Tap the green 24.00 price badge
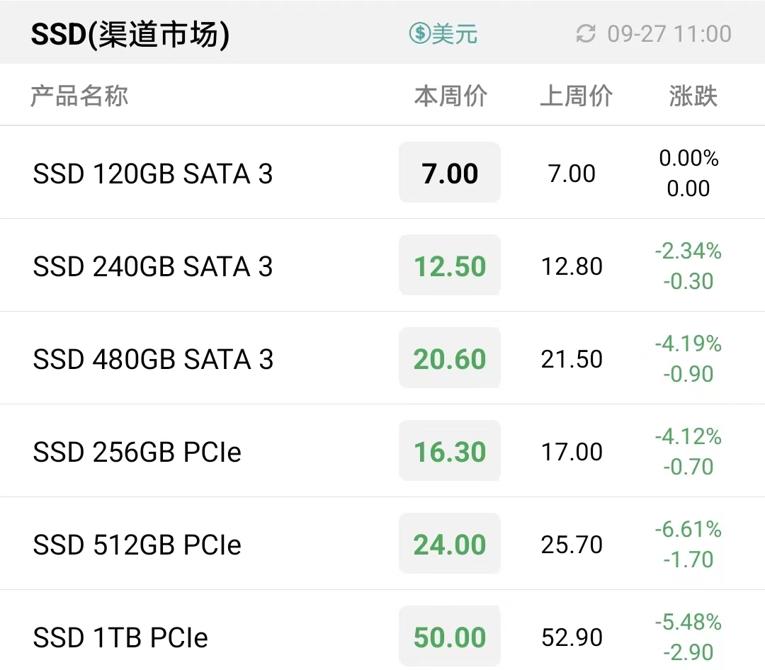Screen dimensions: 765x670 pyautogui.click(x=450, y=543)
